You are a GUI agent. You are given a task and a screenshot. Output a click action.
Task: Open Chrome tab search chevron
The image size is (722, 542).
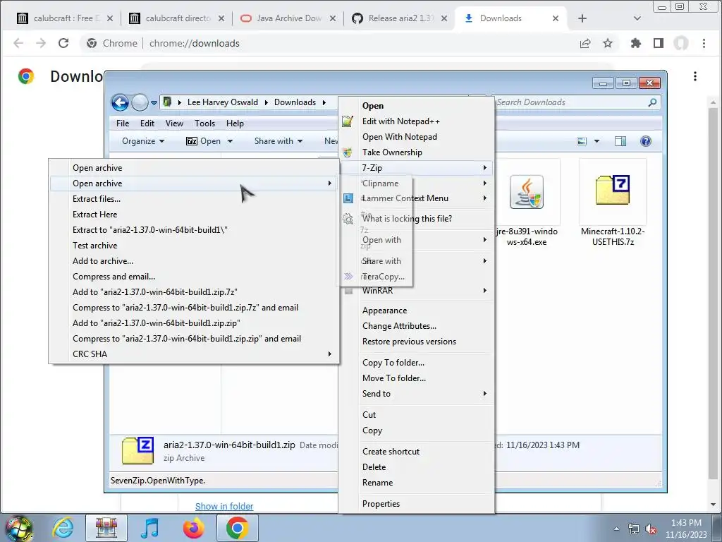tap(637, 18)
